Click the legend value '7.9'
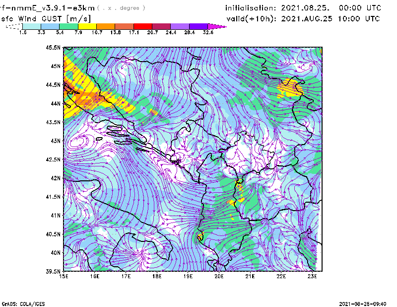Screen dimensions: 397x307 [78, 32]
